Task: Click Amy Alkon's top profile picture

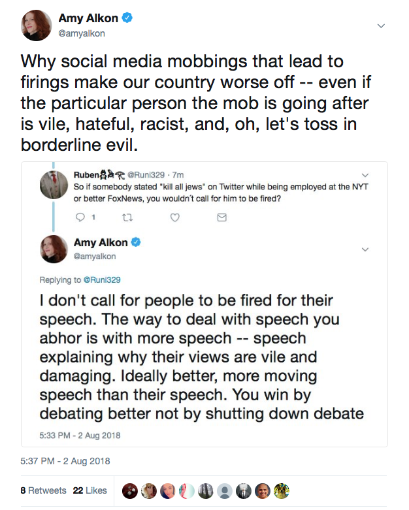Action: [37, 25]
